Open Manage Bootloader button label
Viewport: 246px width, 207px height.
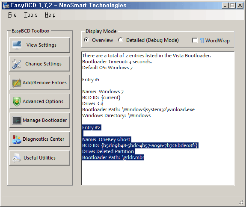[x=45, y=120]
